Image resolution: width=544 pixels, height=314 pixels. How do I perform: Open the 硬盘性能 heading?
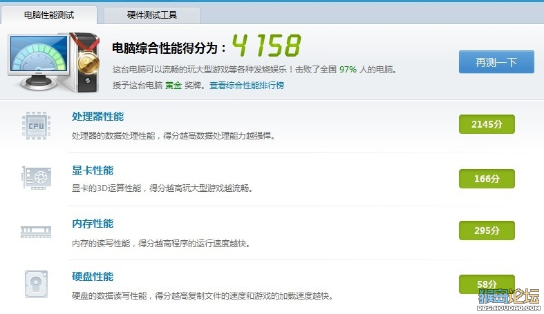coord(93,277)
